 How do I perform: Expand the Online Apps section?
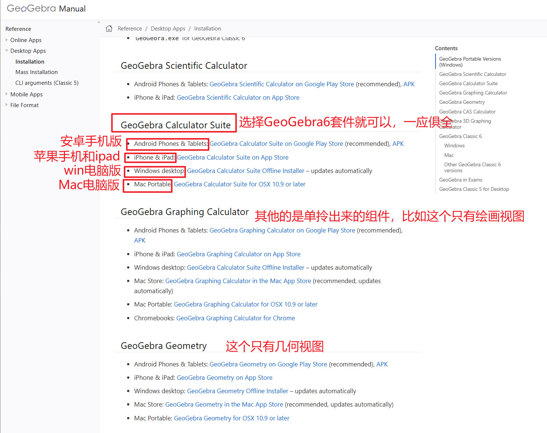tap(6, 40)
